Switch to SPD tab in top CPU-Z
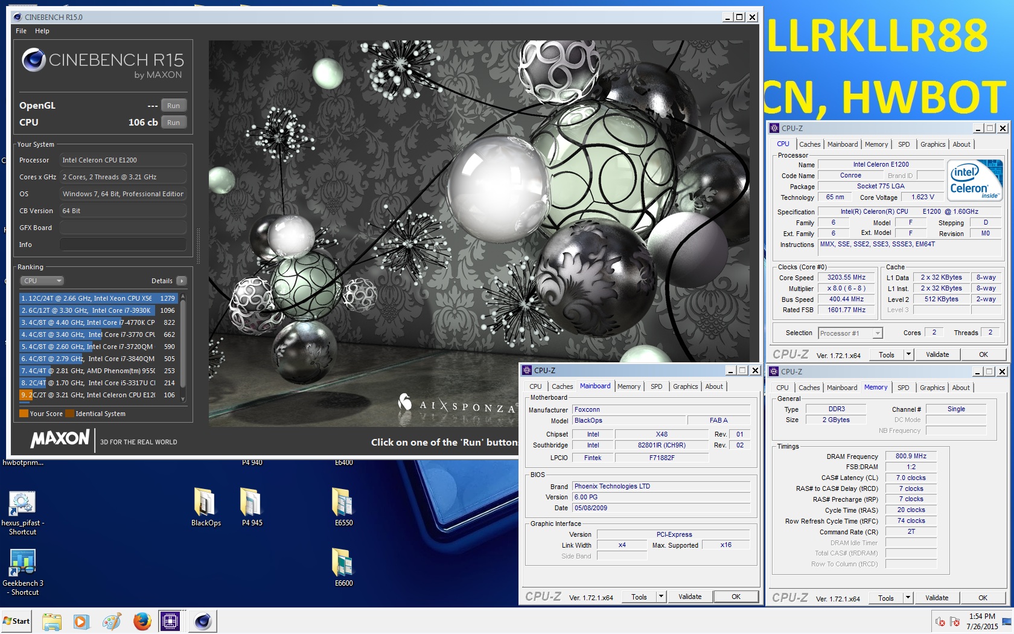The image size is (1014, 634). tap(904, 144)
